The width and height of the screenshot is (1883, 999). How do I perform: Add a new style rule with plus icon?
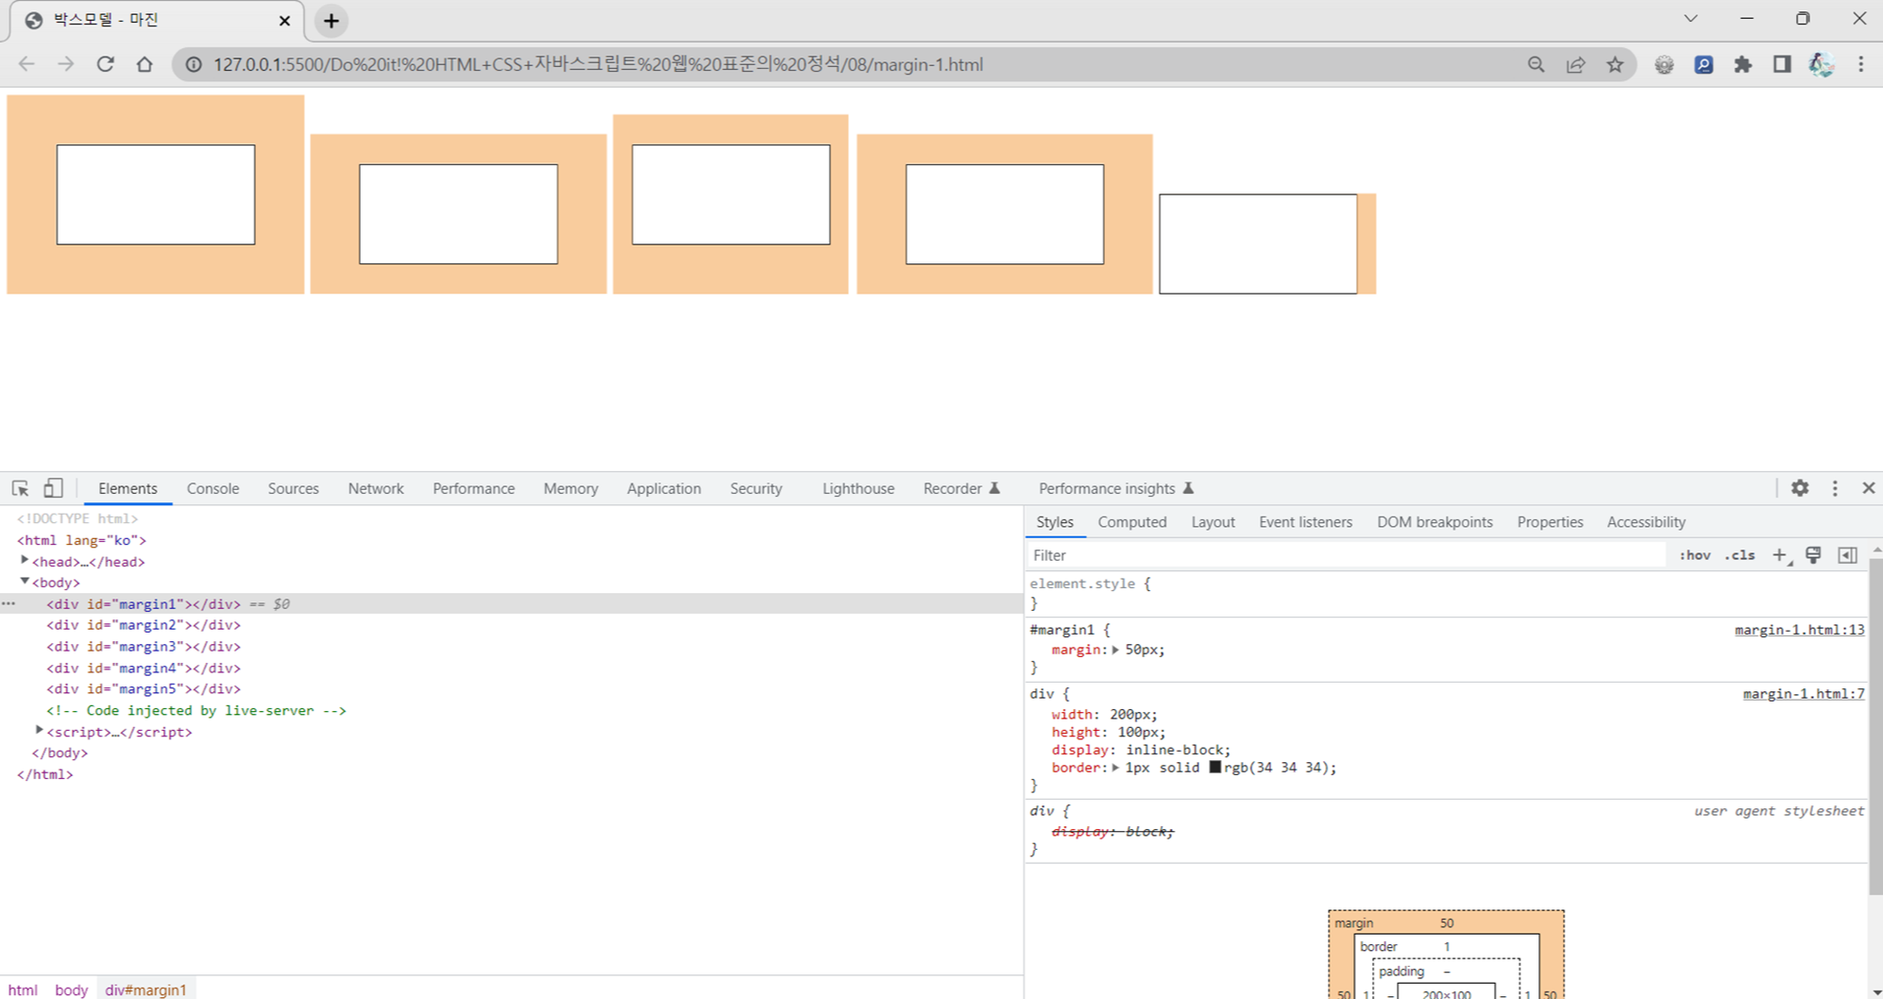coord(1780,555)
